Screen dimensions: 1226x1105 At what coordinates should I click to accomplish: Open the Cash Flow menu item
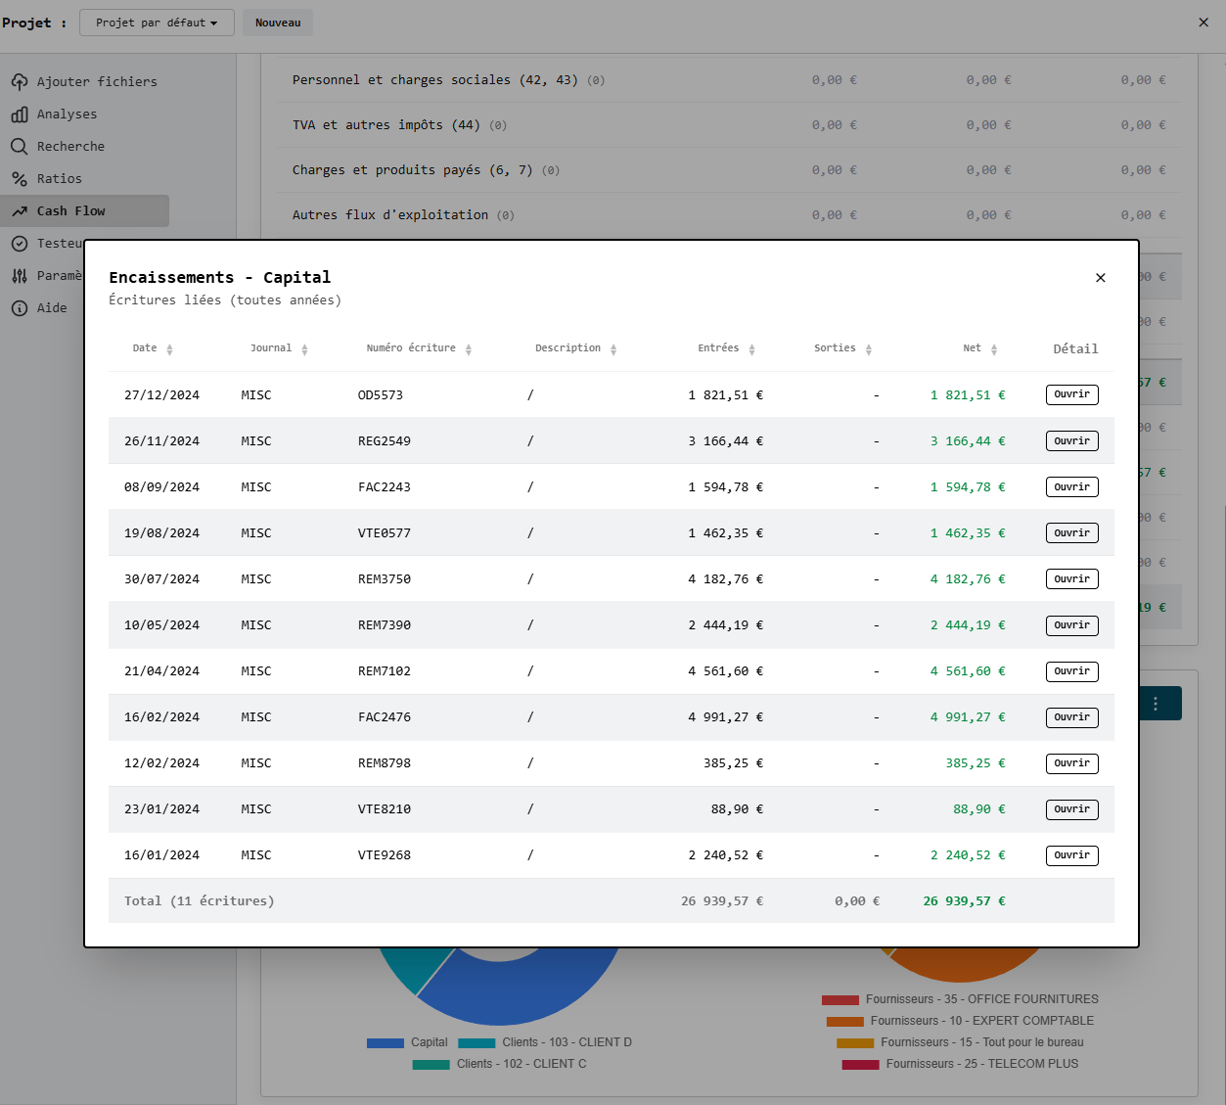pos(71,211)
